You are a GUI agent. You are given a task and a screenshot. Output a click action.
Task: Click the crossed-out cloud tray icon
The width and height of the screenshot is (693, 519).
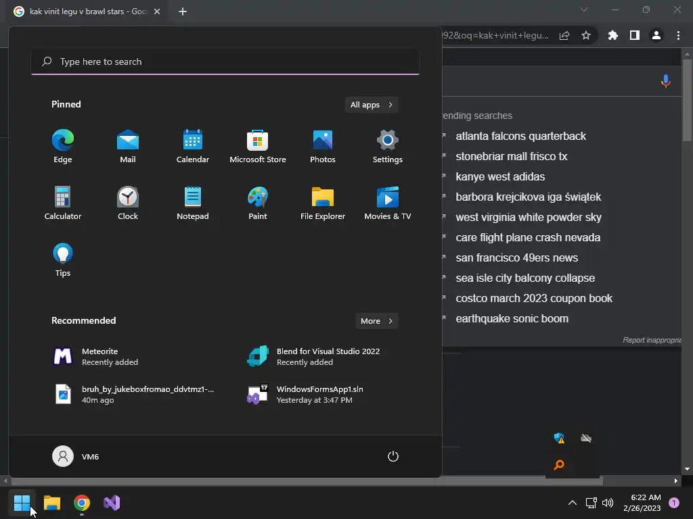[586, 438]
